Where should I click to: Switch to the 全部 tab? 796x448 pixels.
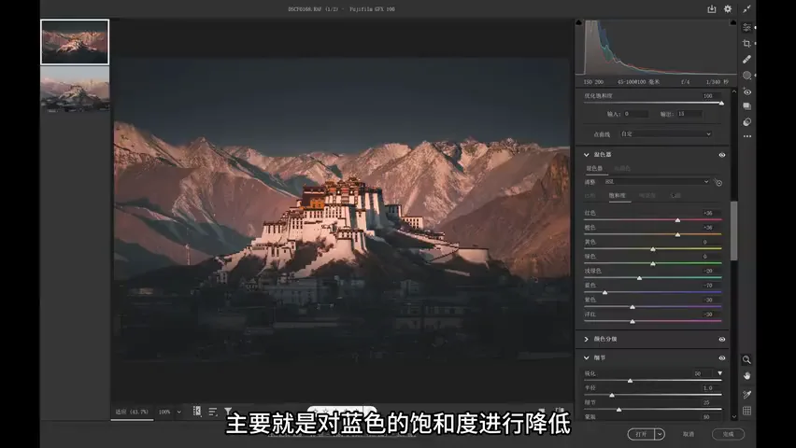(x=675, y=195)
